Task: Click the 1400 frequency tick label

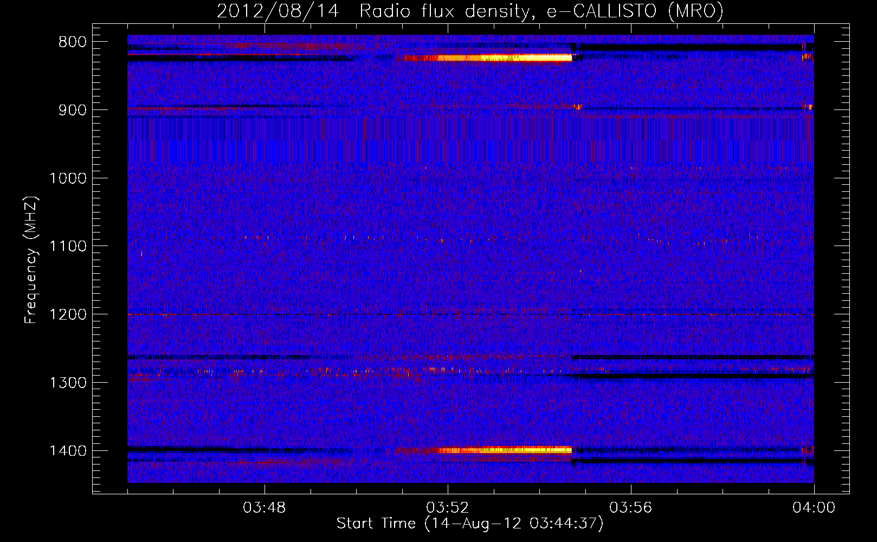Action: point(68,451)
